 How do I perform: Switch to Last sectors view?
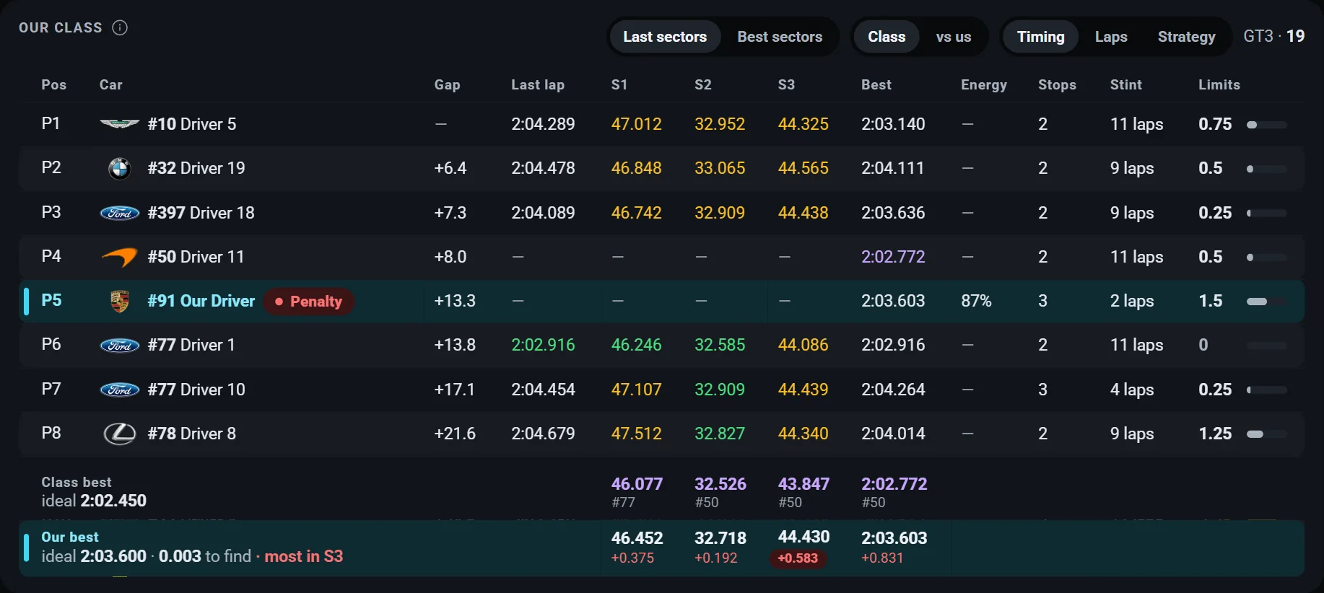pyautogui.click(x=665, y=37)
